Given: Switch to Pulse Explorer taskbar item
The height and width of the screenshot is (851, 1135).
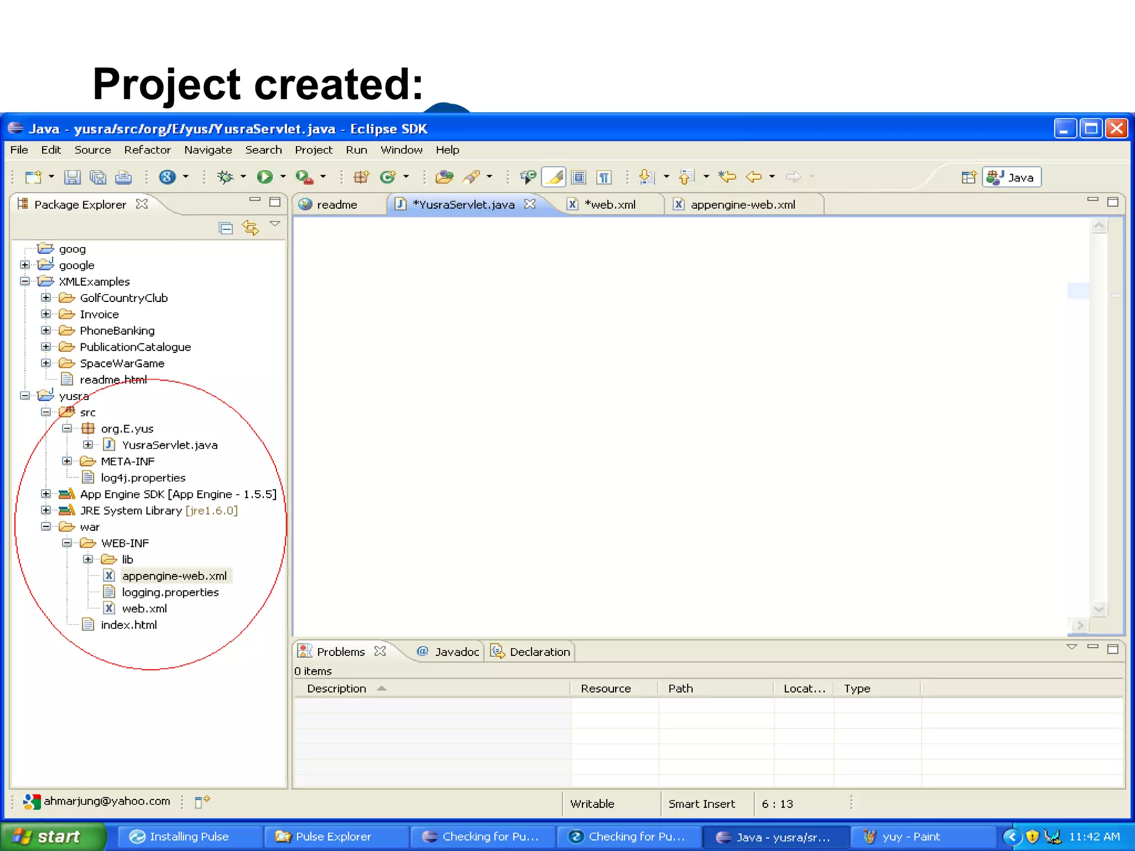Looking at the screenshot, I should click(x=336, y=837).
